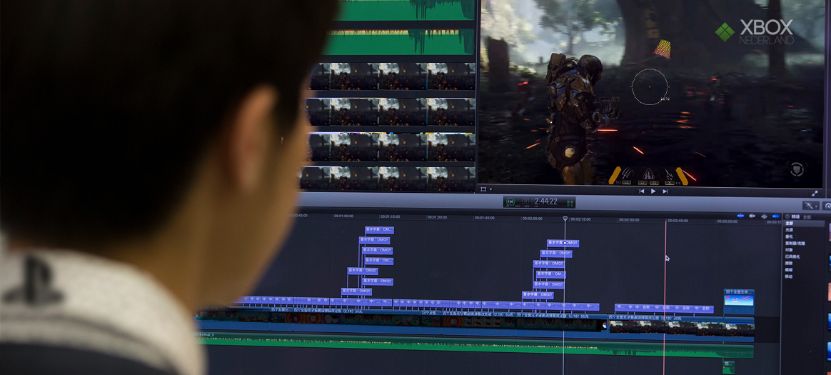Select the 基本字幕 title clip crossed by the playhead
The height and width of the screenshot is (375, 831).
(x=563, y=244)
